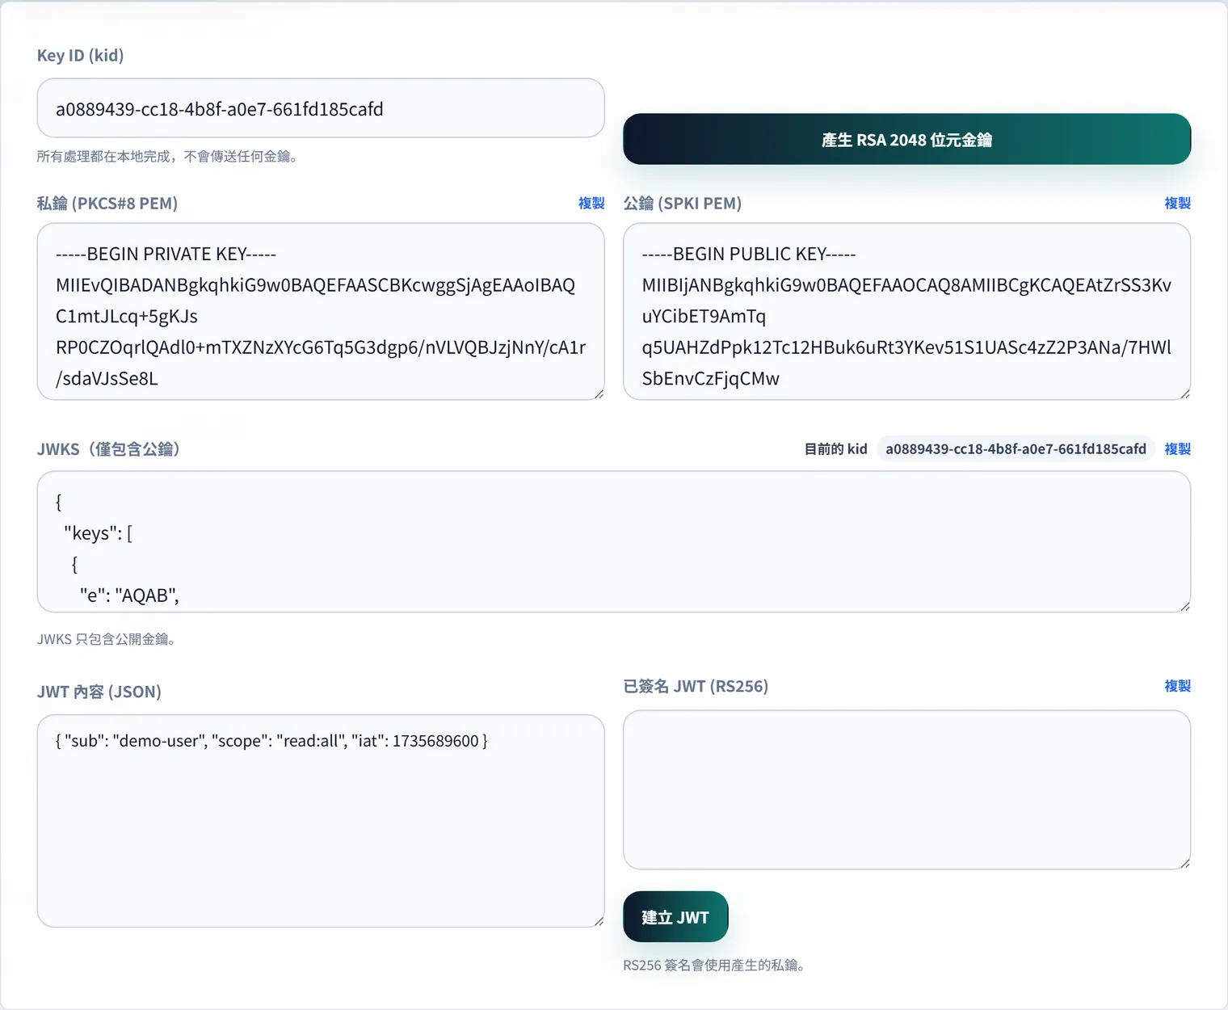This screenshot has height=1010, width=1228.
Task: Focus the JWKS textarea
Action: [614, 542]
